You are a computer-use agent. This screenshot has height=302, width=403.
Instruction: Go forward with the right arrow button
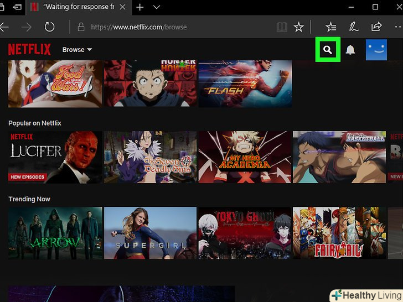pyautogui.click(x=26, y=27)
